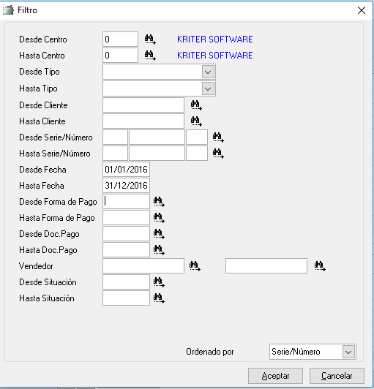
Task: Select the Desde Cliente input field
Action: coord(143,105)
